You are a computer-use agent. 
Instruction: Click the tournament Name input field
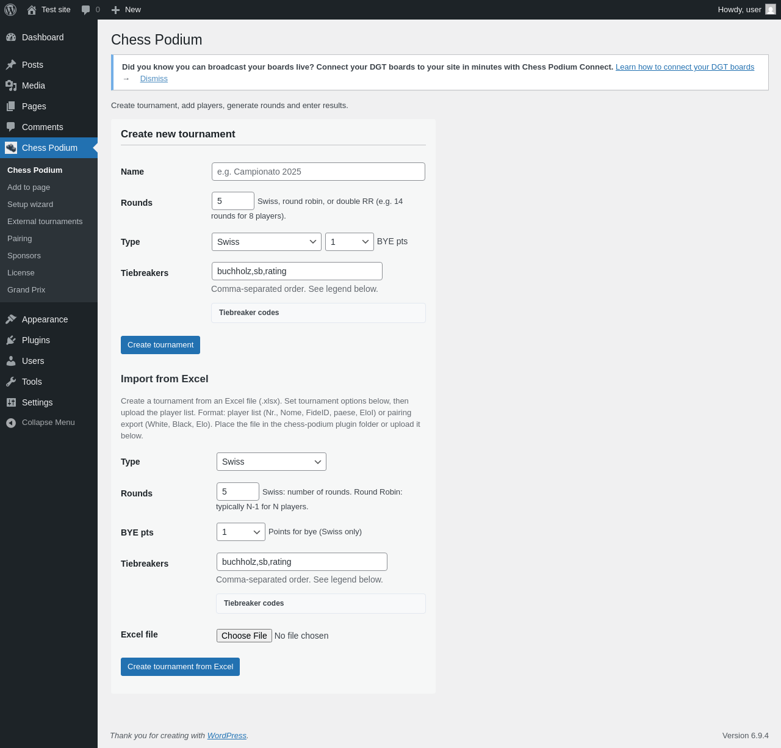[x=319, y=172]
